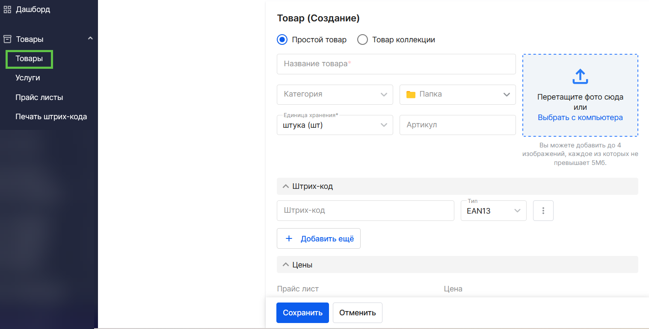
Task: Click the plus icon on Добавить ещё
Action: pos(289,238)
